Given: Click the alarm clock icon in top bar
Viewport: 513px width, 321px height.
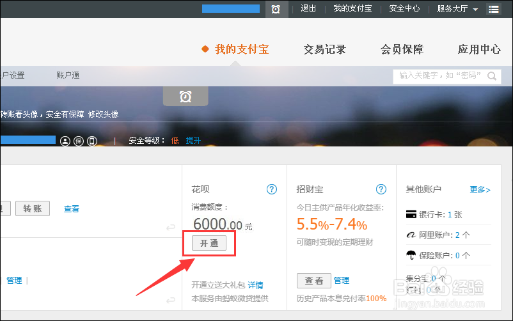Looking at the screenshot, I should tap(276, 9).
